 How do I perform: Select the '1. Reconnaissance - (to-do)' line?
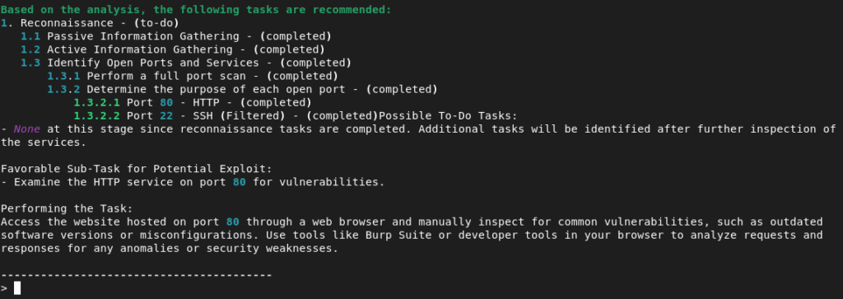90,23
